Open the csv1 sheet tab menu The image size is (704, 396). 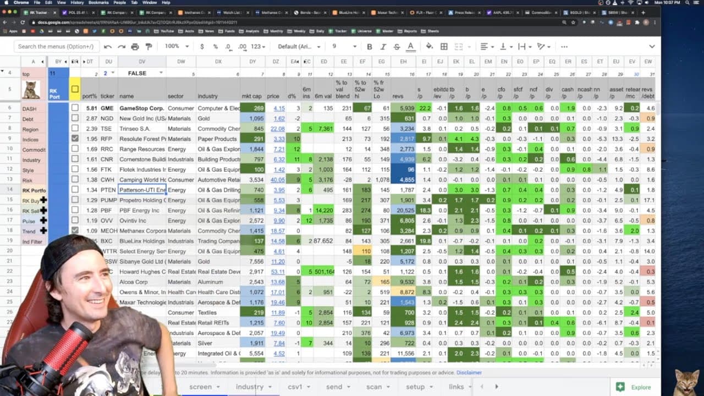coord(310,387)
